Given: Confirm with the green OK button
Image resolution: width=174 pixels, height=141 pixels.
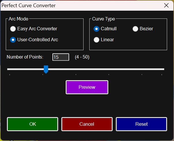Looking at the screenshot, I should point(33,124).
